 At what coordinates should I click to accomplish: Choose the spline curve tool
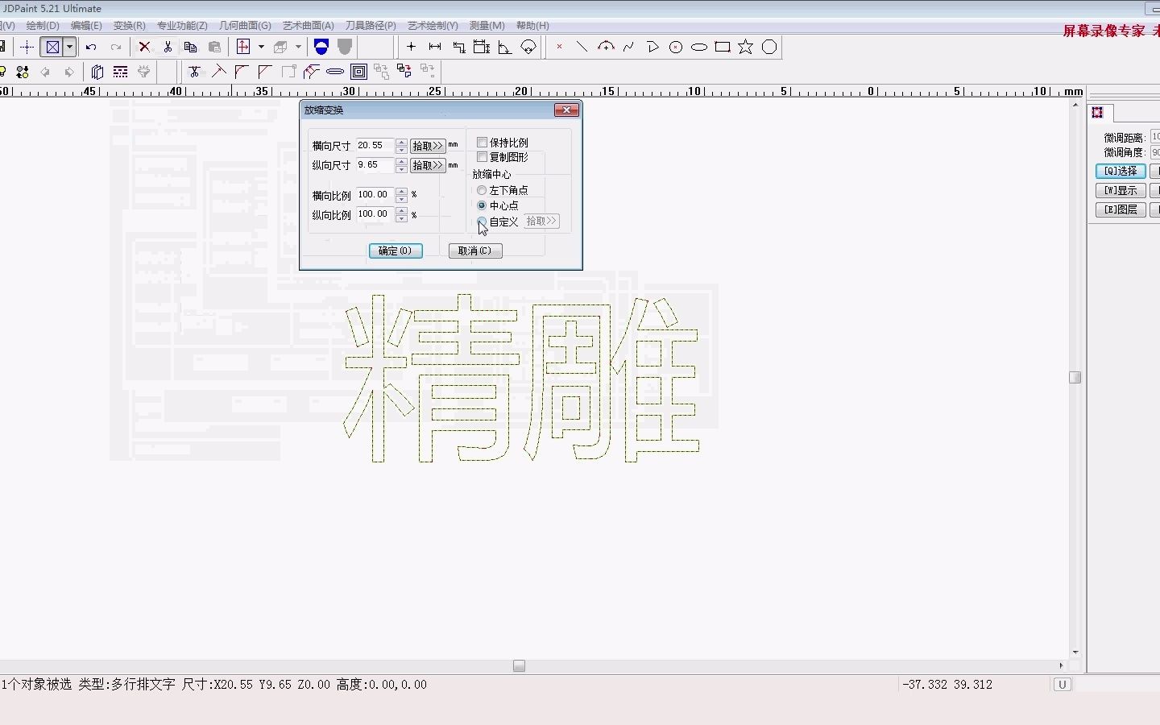629,47
